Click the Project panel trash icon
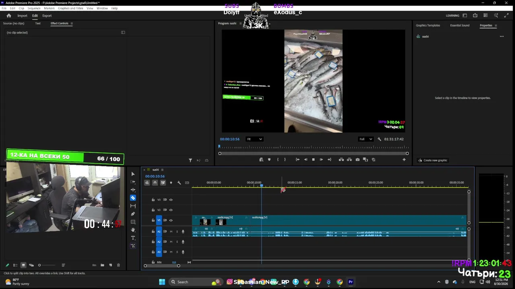The image size is (515, 289). (x=118, y=265)
